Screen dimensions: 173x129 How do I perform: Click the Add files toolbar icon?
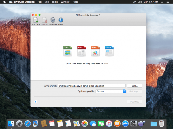pyautogui.click(x=36, y=21)
